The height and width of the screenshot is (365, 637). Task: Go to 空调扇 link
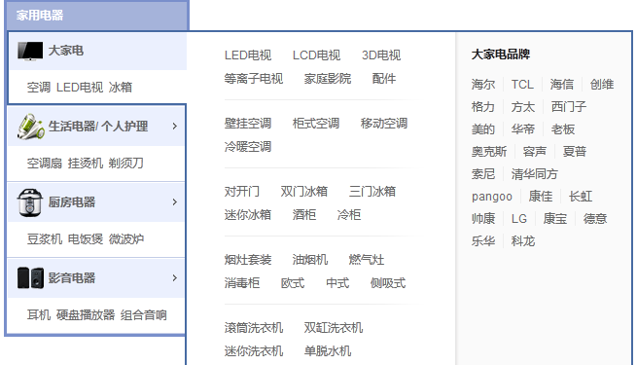(45, 163)
